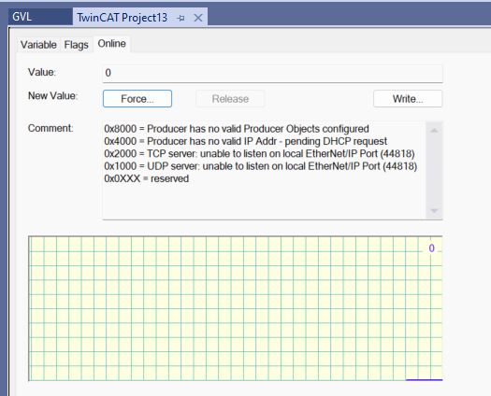Click the blue trace line on the chart
The width and height of the screenshot is (491, 396).
coord(424,380)
